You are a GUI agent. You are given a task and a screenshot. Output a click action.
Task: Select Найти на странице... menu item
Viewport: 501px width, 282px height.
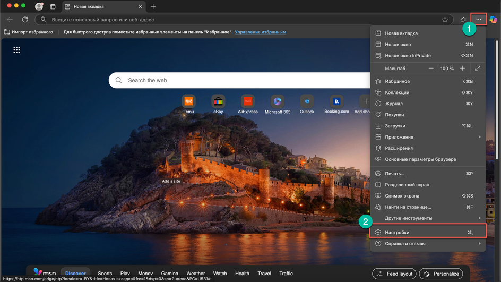tap(428, 207)
